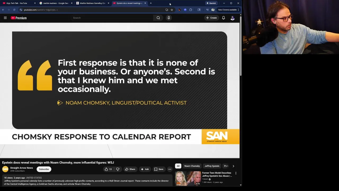Open the Straight Arrow News channel avatar

click(x=5, y=169)
